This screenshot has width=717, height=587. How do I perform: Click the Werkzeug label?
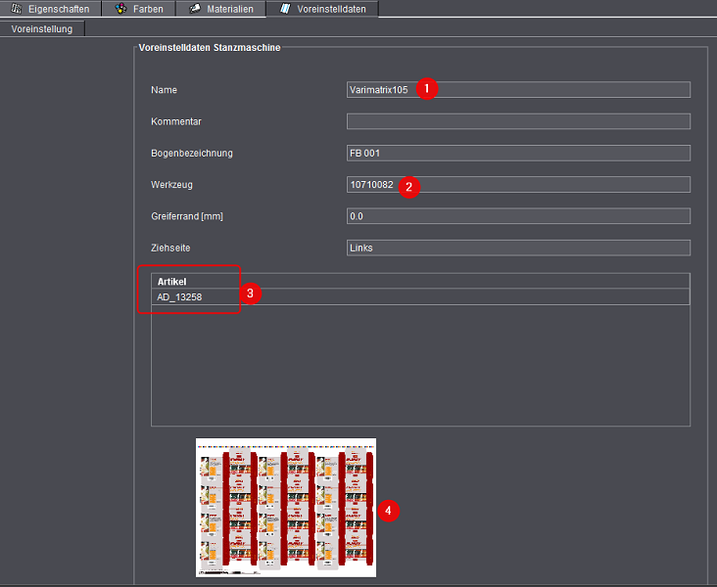[171, 185]
